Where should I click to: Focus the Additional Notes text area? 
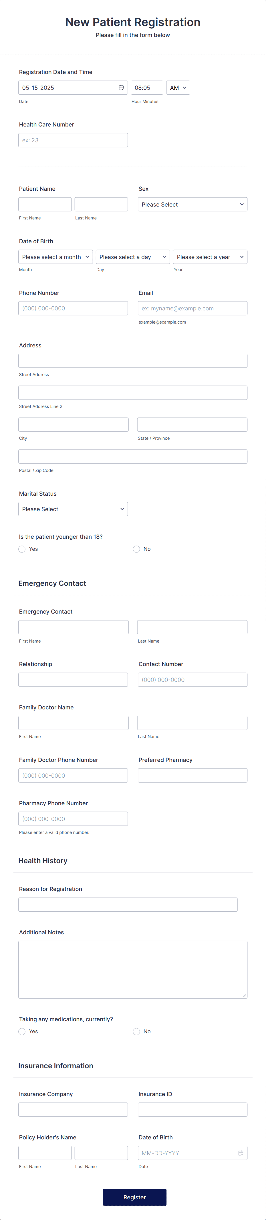133,970
